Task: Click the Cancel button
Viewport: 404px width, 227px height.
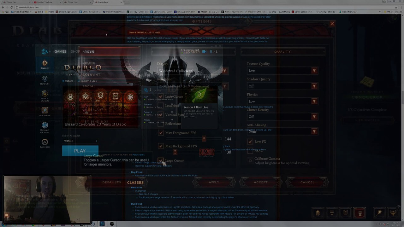Action: coord(307,182)
